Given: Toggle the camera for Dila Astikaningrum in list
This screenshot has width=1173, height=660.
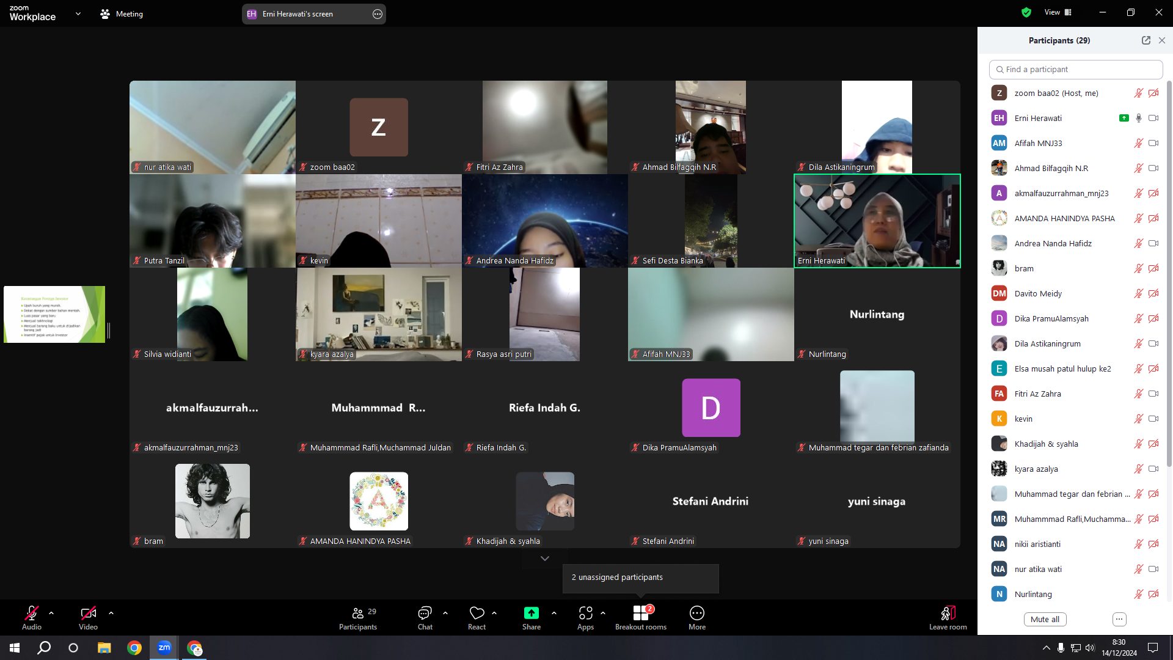Looking at the screenshot, I should pyautogui.click(x=1153, y=343).
